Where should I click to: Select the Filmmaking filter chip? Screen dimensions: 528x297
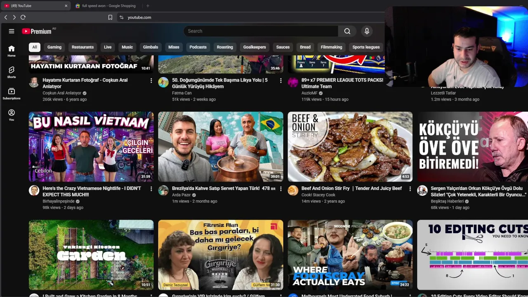(332, 47)
